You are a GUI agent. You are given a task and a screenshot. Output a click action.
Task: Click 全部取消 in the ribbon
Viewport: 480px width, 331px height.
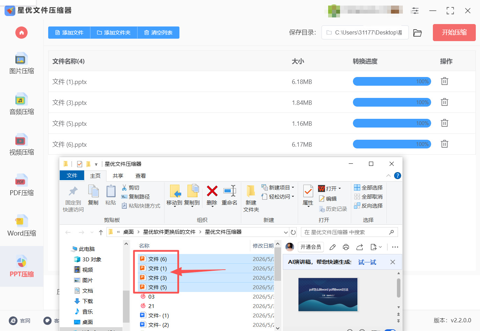368,197
